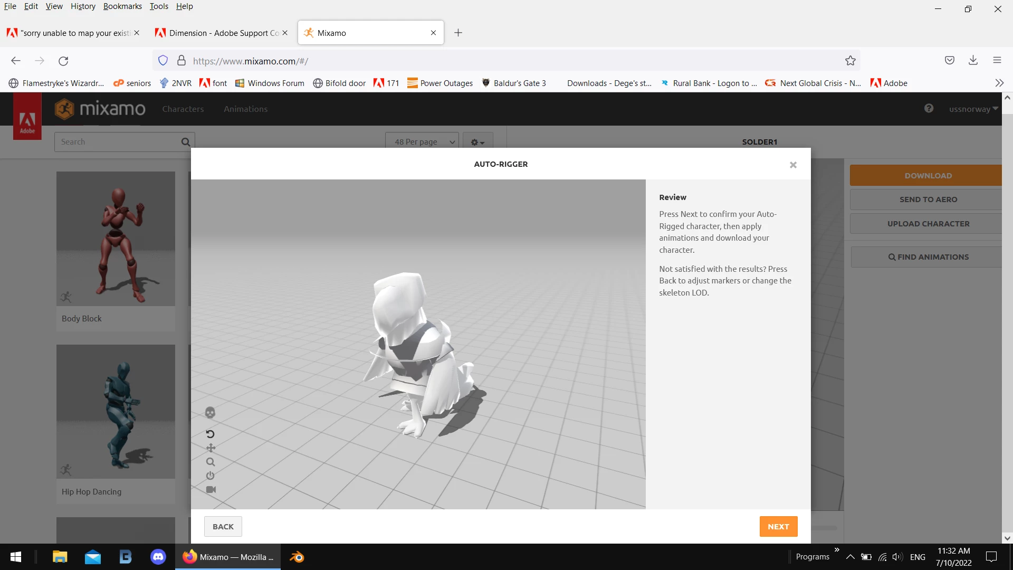Open Blender from the taskbar

click(x=297, y=557)
